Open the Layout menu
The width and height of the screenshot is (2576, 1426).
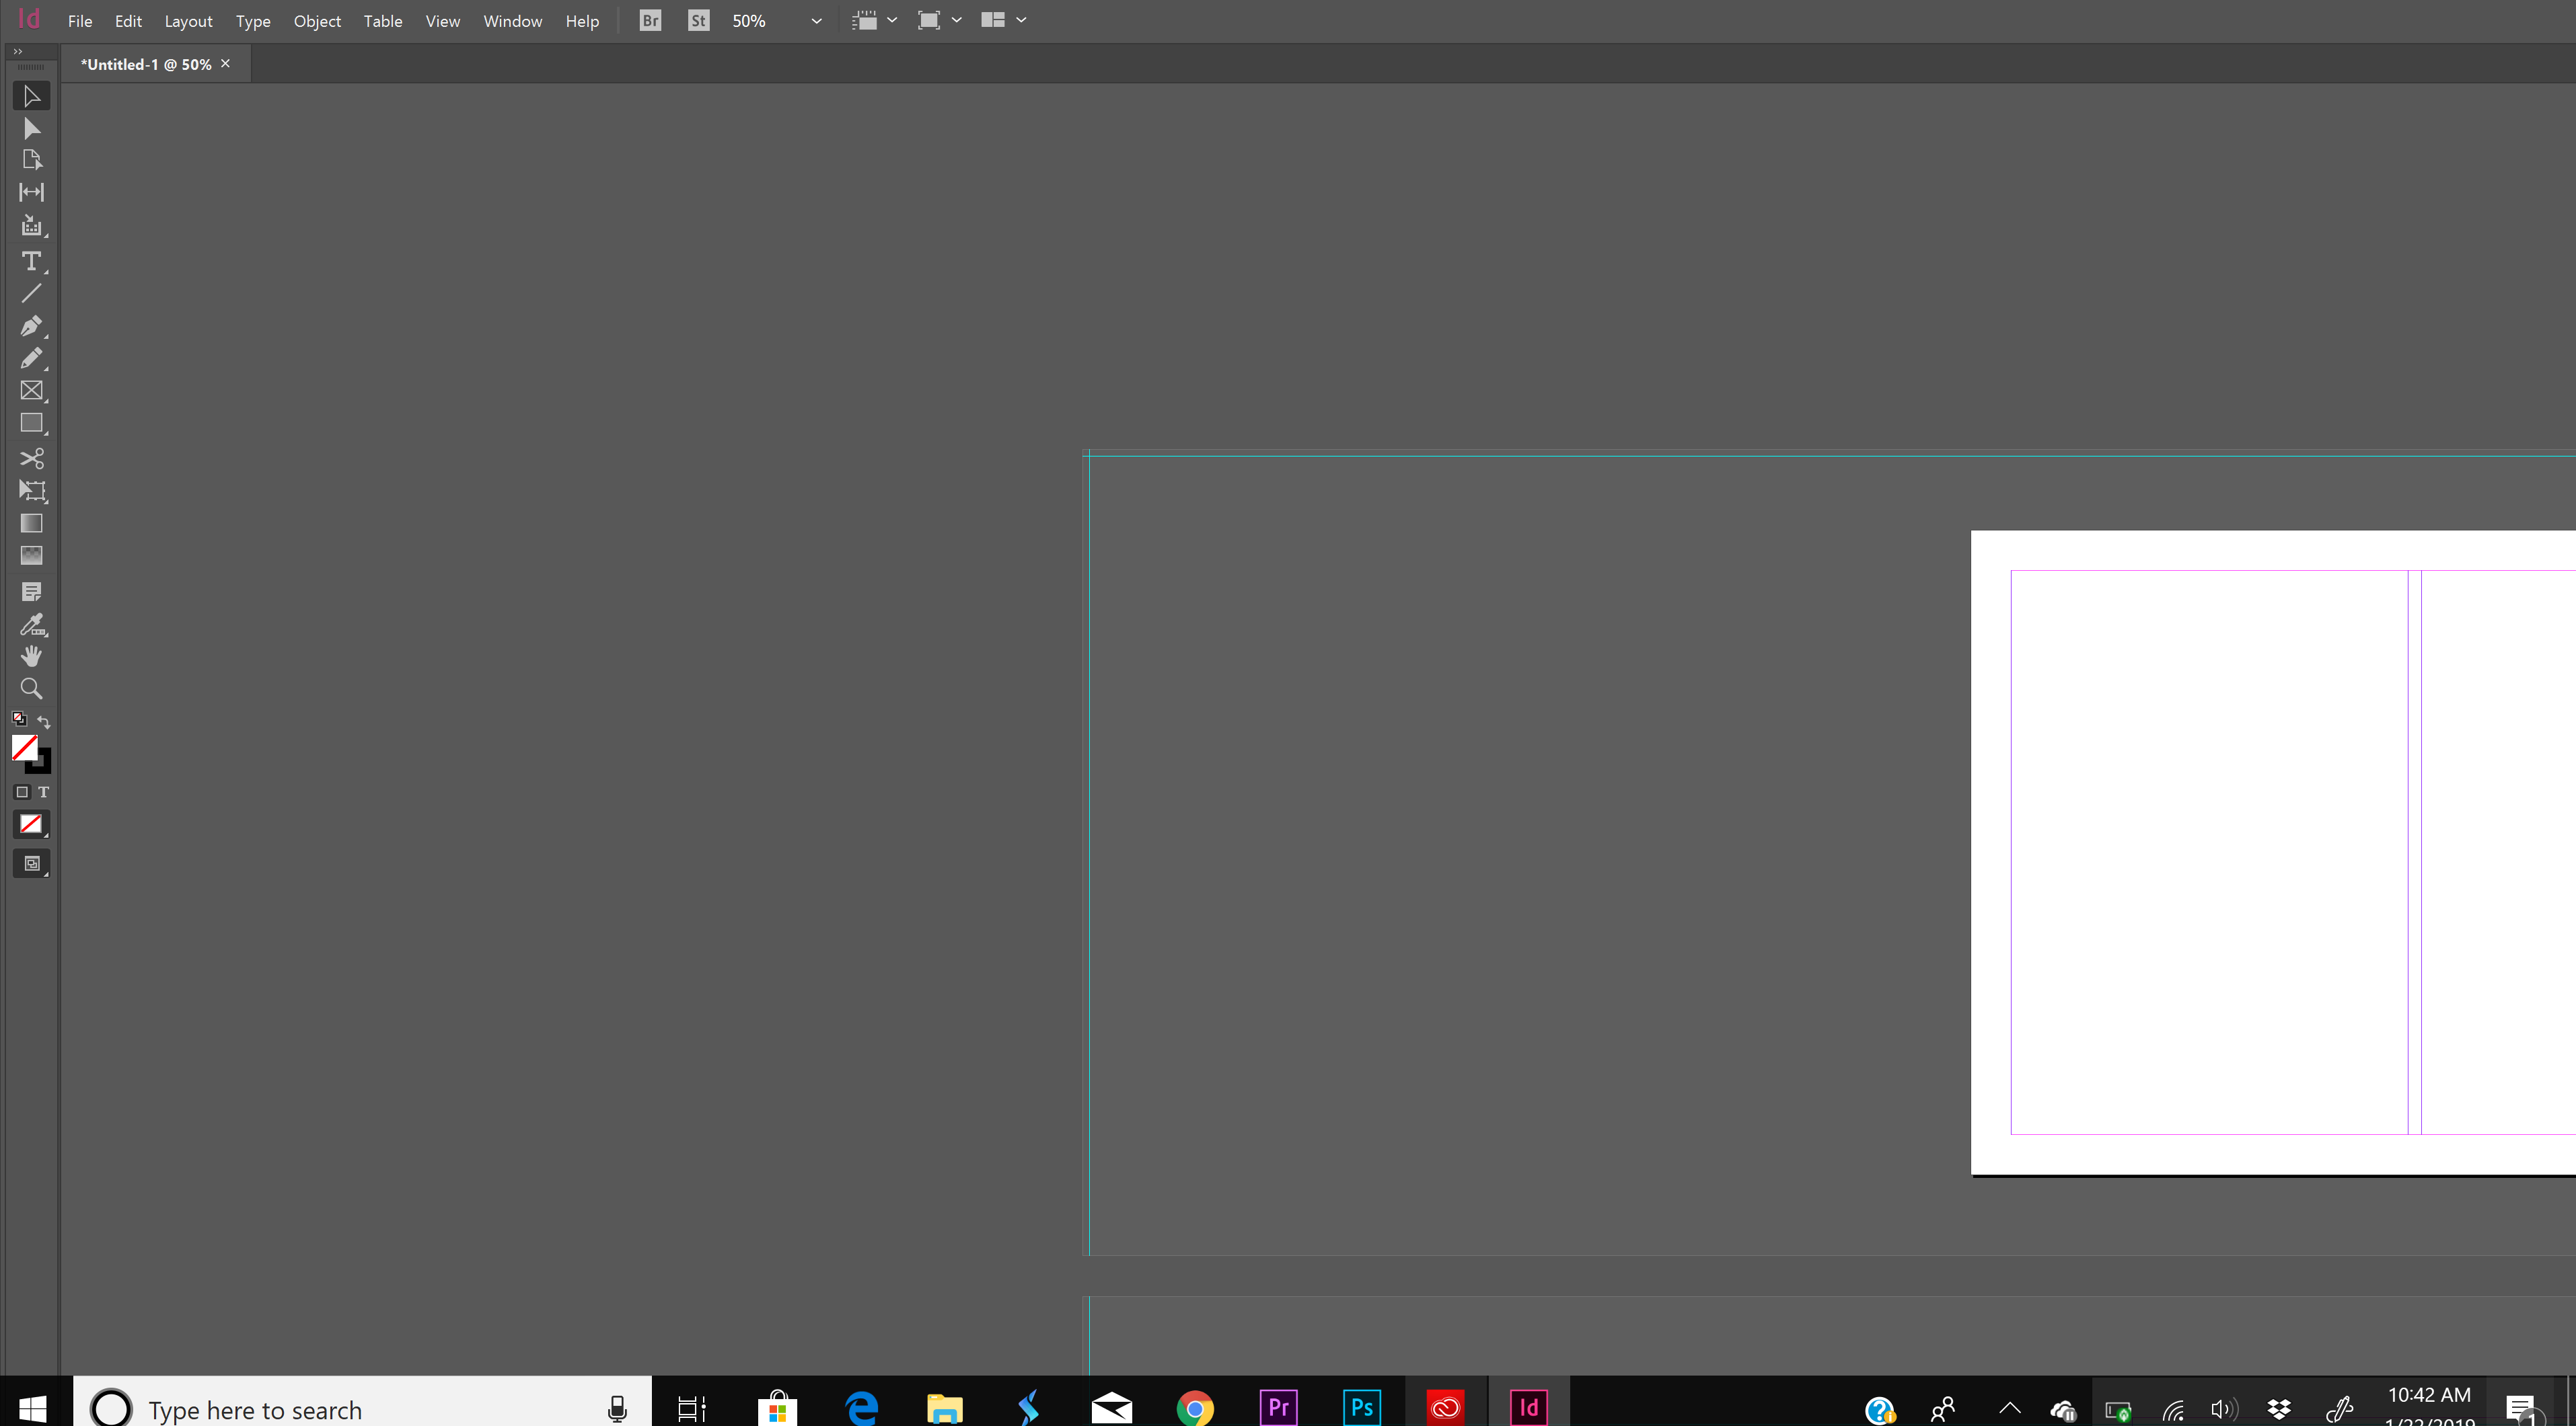[188, 21]
